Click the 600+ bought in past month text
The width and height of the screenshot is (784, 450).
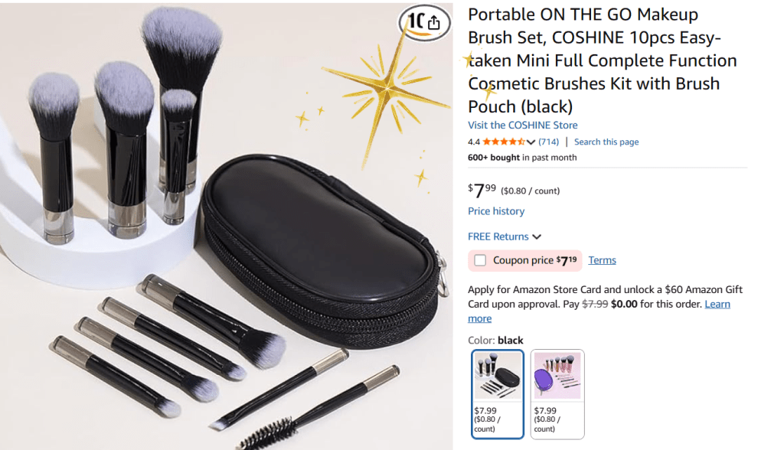tap(522, 158)
